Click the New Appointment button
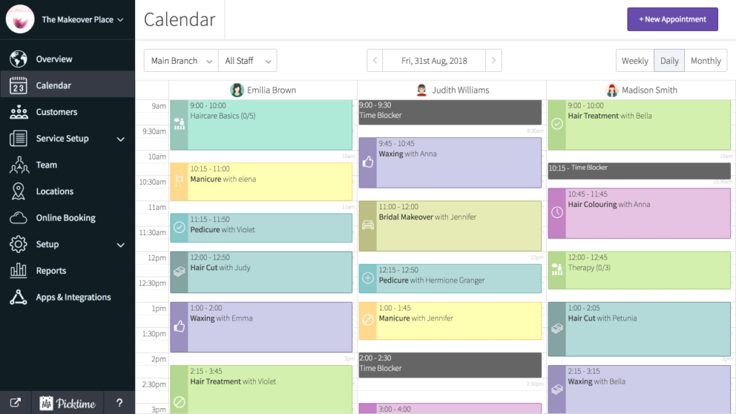 [672, 19]
